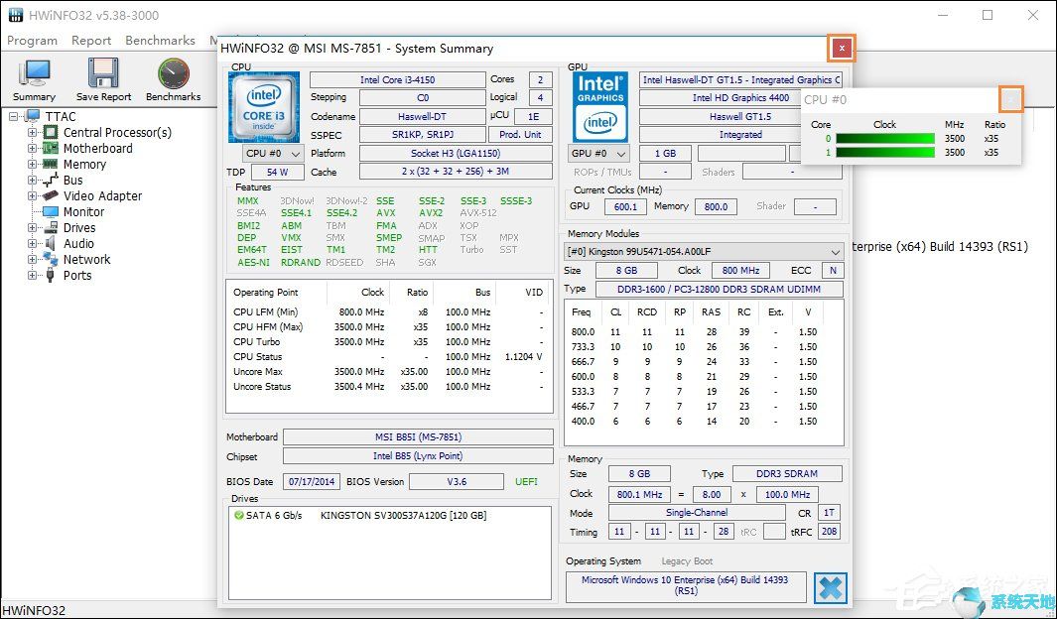Click the Intel B85 (Lynx Point) chipset field

click(418, 456)
